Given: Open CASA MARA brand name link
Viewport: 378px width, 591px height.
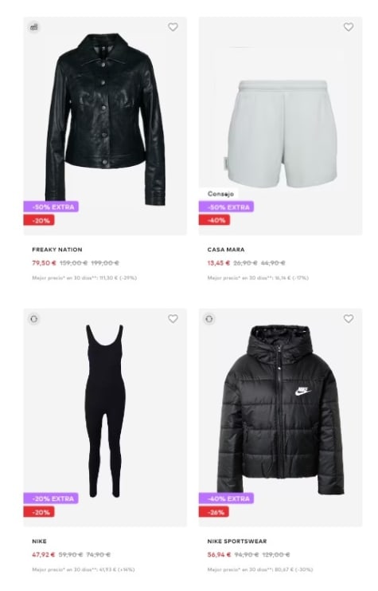Looking at the screenshot, I should [226, 250].
